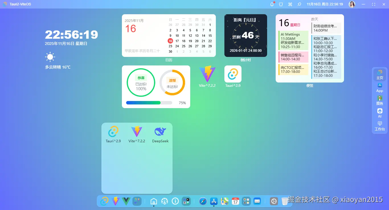Open the info icon in the dock
This screenshot has height=210, width=389.
(175, 201)
